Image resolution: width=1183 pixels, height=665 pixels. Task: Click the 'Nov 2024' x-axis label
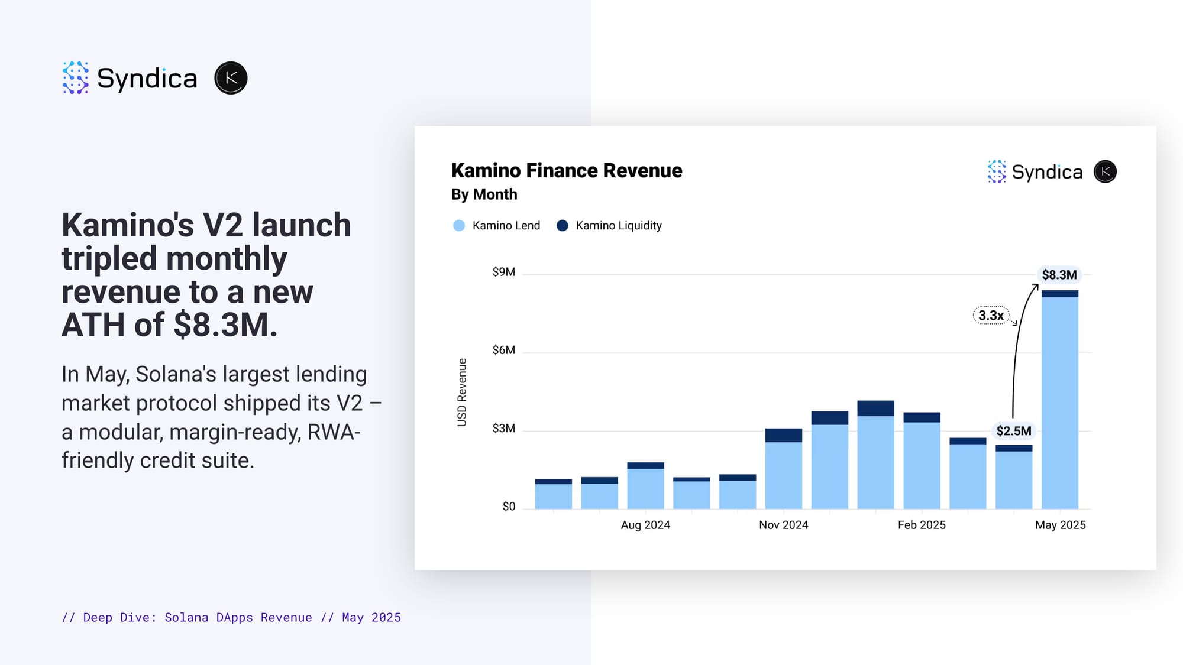click(x=783, y=525)
